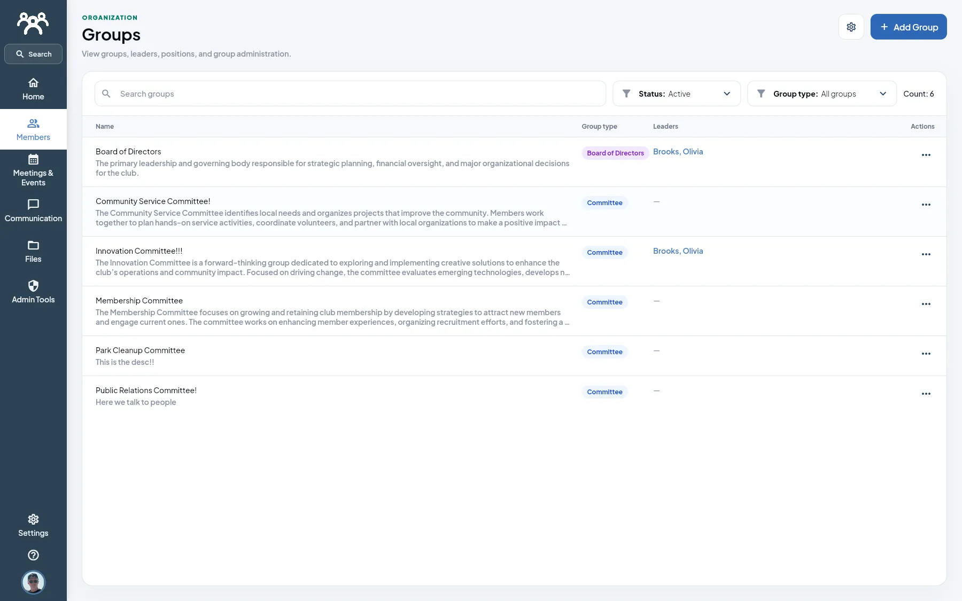Click the Add Group button
Screen dimensions: 962x601
(x=908, y=27)
